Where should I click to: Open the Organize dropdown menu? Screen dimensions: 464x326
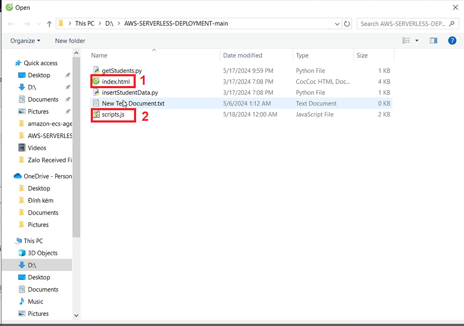(x=25, y=41)
